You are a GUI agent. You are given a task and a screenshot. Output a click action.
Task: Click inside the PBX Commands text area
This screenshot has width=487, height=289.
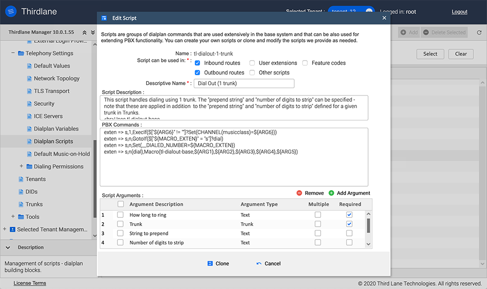pyautogui.click(x=234, y=157)
